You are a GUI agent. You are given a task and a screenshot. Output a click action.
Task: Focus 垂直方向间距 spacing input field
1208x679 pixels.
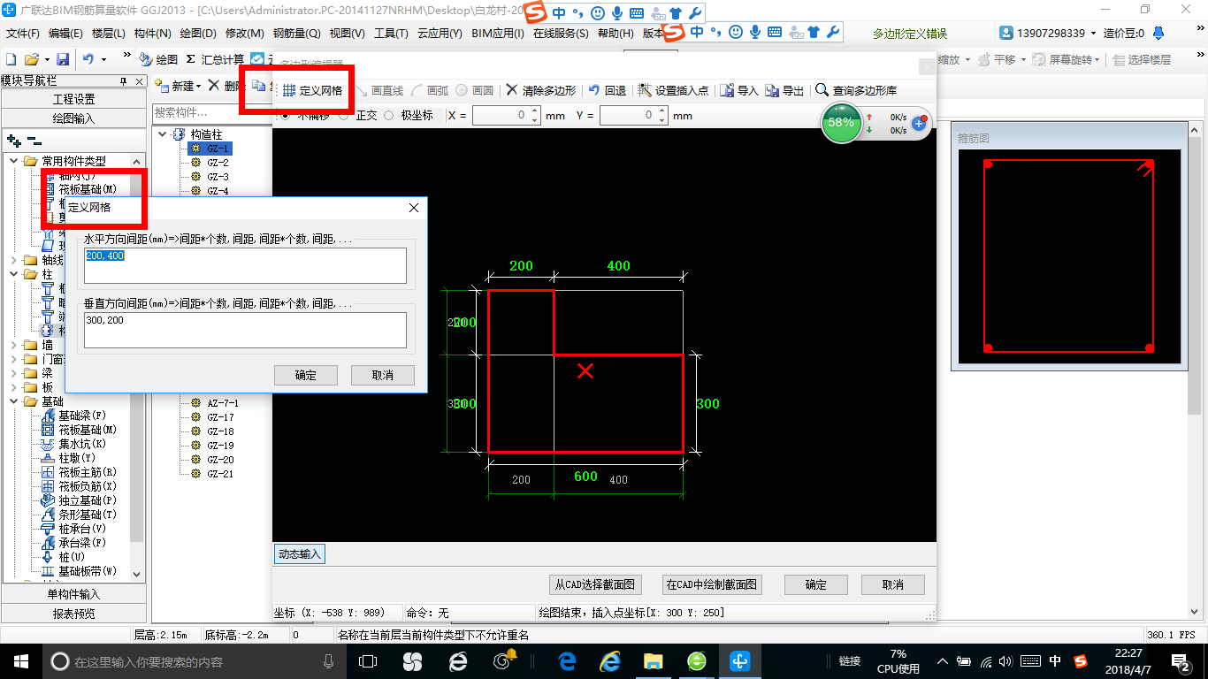(x=246, y=330)
